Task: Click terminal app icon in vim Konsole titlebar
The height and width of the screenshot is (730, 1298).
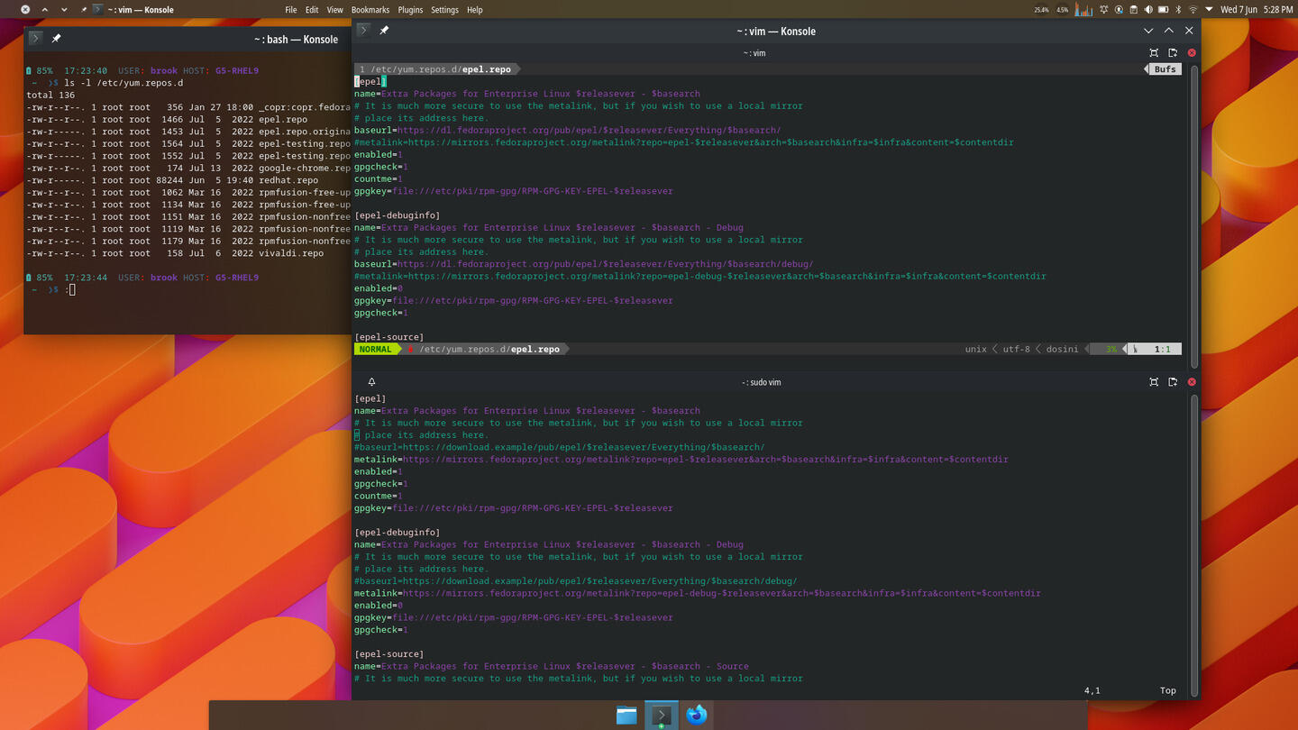Action: tap(363, 31)
